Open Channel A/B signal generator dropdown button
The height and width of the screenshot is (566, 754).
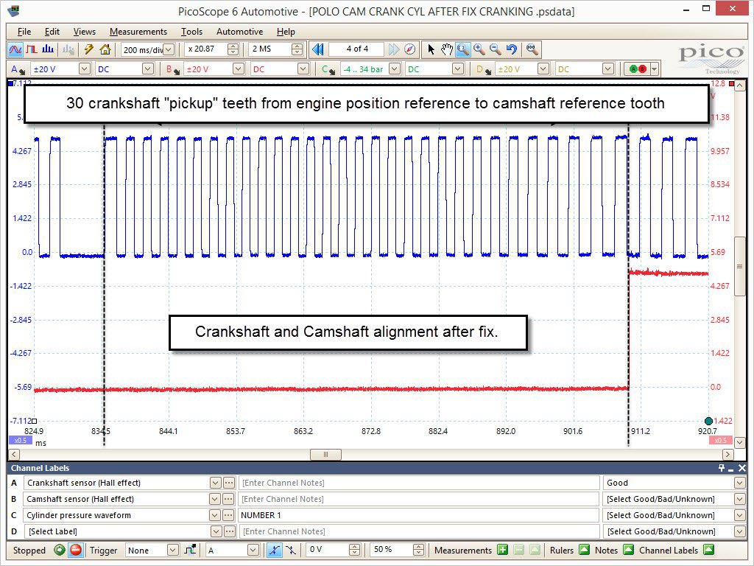654,69
